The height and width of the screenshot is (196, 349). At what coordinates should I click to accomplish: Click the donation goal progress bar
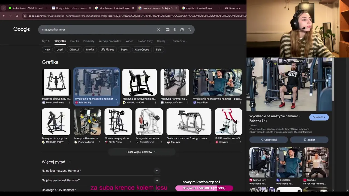[204, 188]
